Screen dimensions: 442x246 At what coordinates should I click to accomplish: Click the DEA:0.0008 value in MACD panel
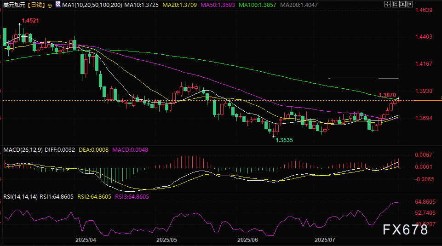pyautogui.click(x=94, y=149)
